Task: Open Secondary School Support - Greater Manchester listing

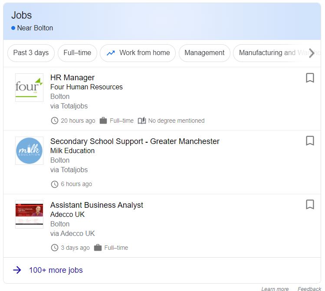Action: (135, 141)
